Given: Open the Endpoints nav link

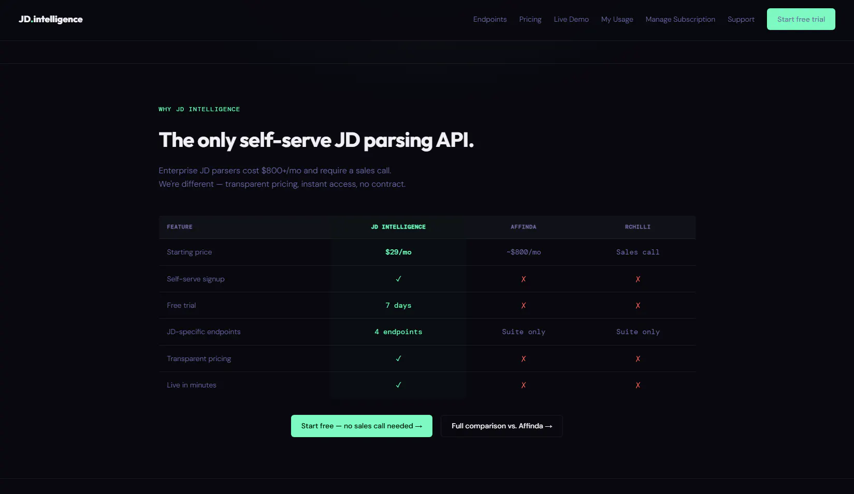Looking at the screenshot, I should (x=490, y=20).
